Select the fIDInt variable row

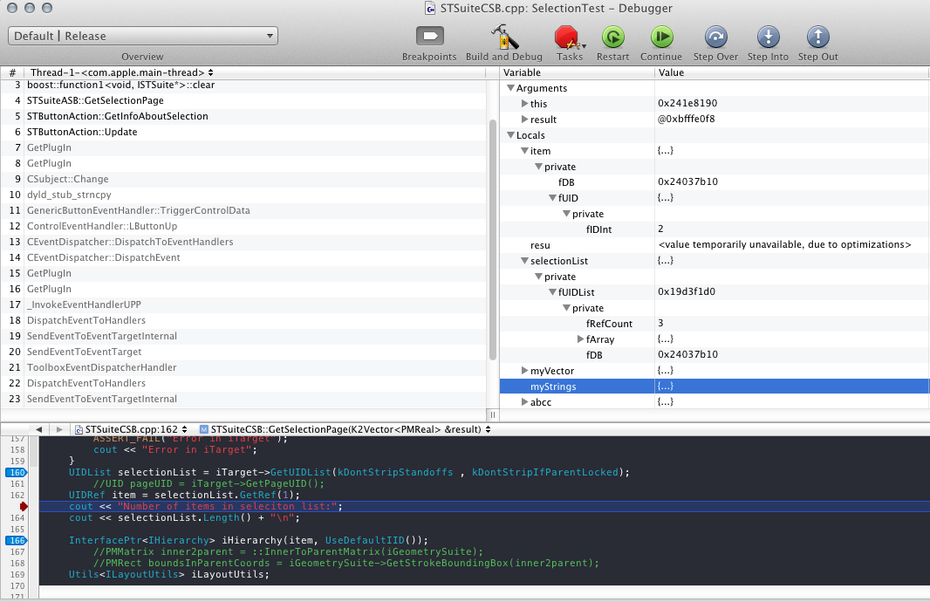click(715, 229)
